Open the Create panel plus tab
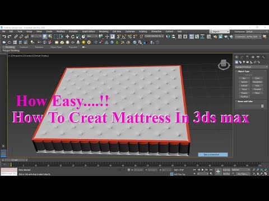This screenshot has height=201, width=269. coord(236,57)
